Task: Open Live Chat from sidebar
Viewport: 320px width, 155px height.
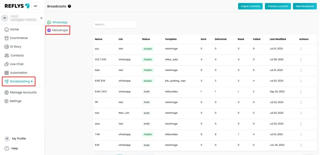Action: click(7, 64)
